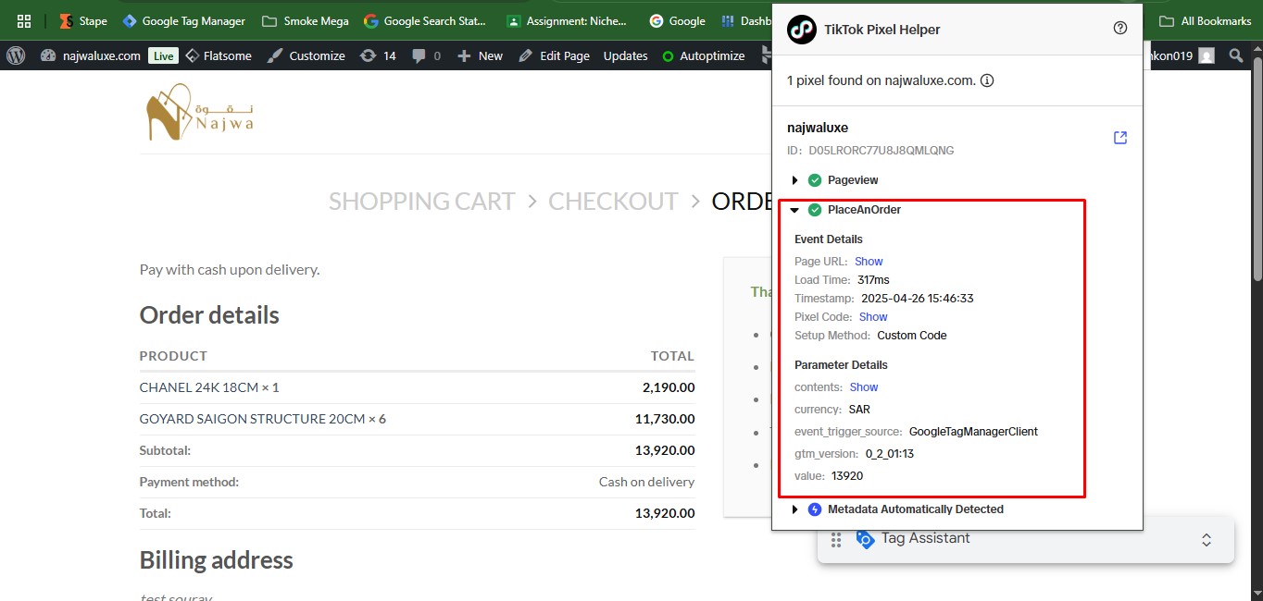Open the admin bar search magnifier
1263x601 pixels.
coord(1235,55)
